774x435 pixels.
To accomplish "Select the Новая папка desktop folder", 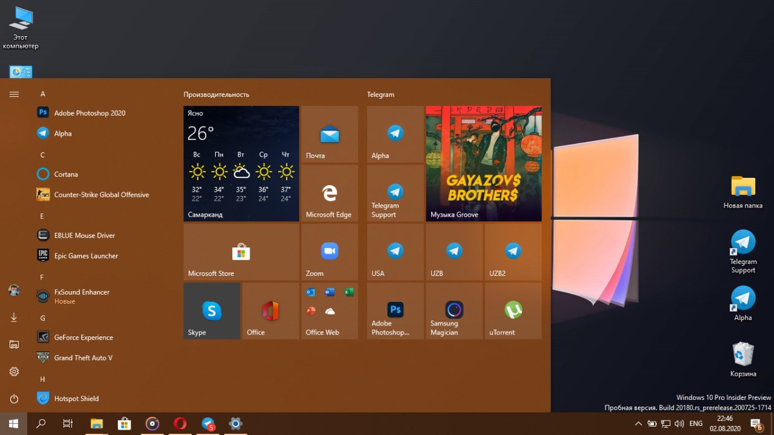I will [x=743, y=192].
